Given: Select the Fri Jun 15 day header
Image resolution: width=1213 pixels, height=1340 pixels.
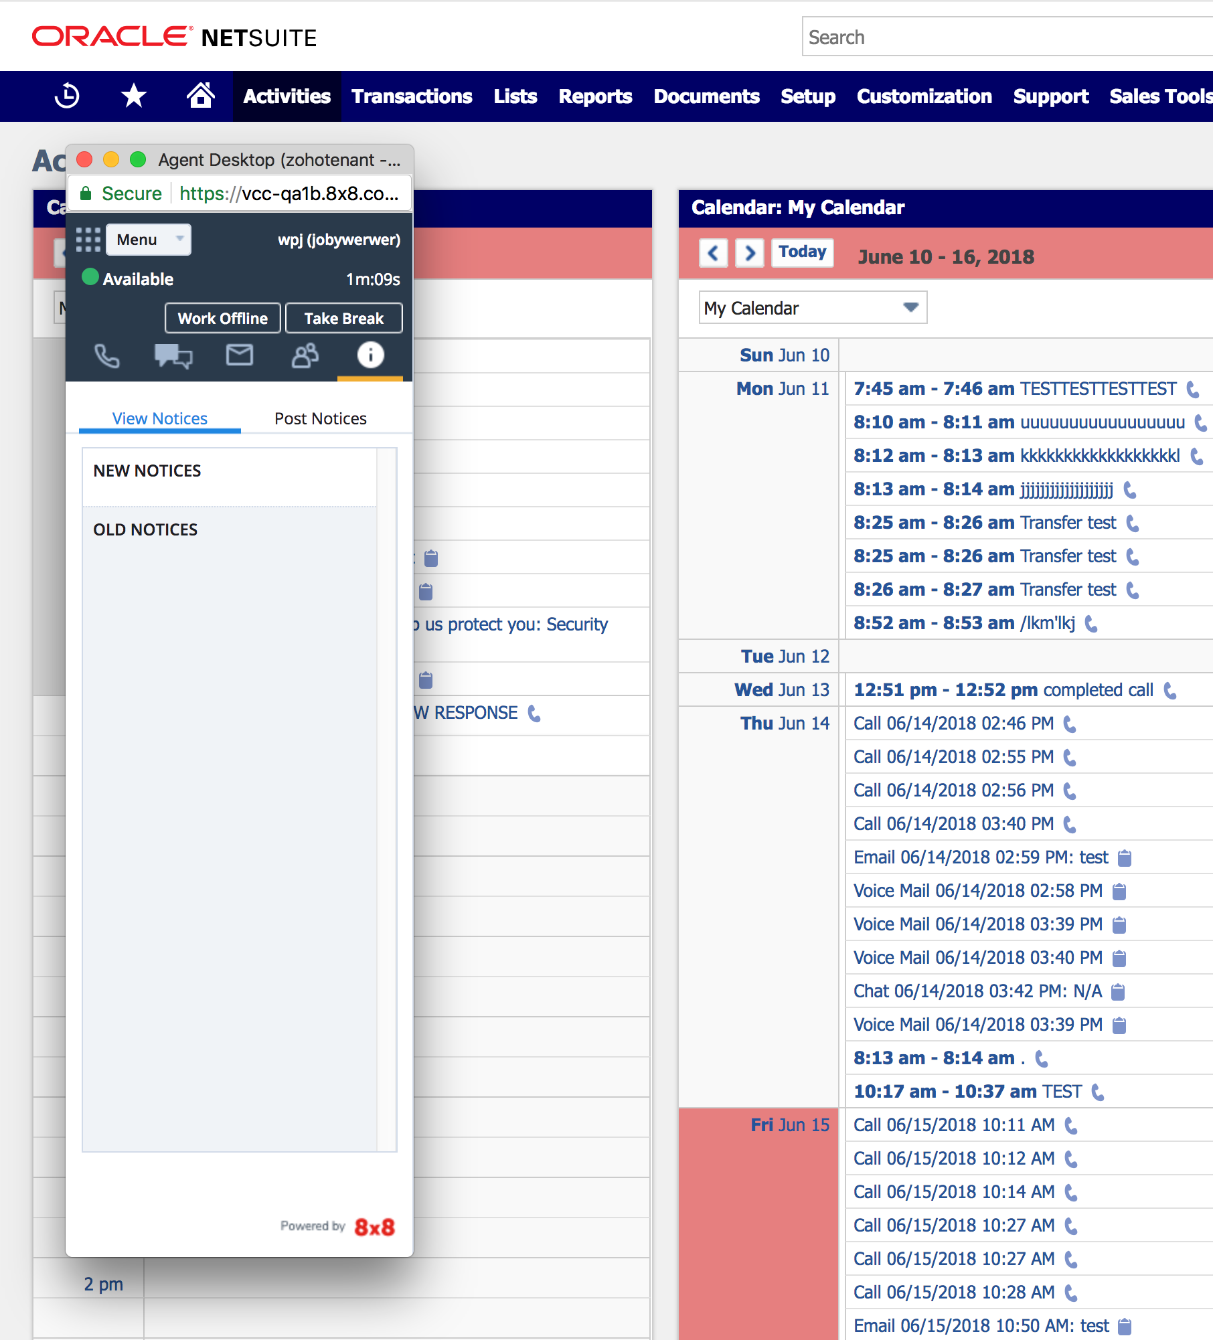Looking at the screenshot, I should pos(790,1125).
